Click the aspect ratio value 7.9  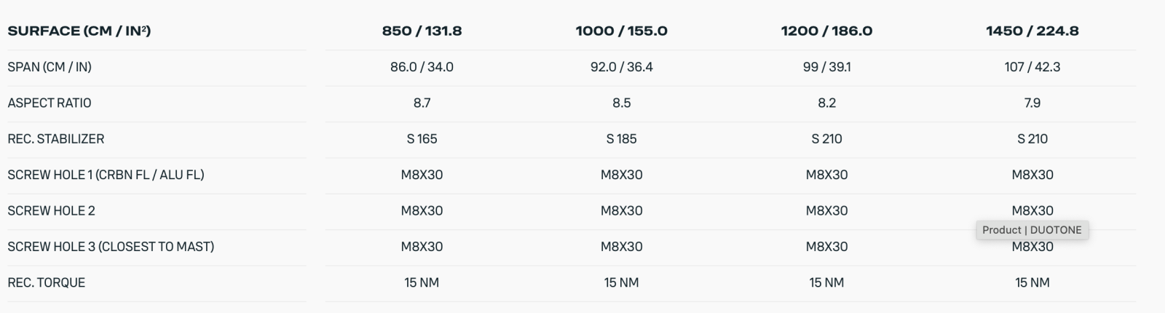[1032, 103]
